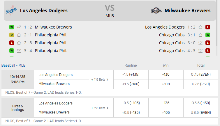
Task: Click the yellow D draw badge
Action: (12, 35)
